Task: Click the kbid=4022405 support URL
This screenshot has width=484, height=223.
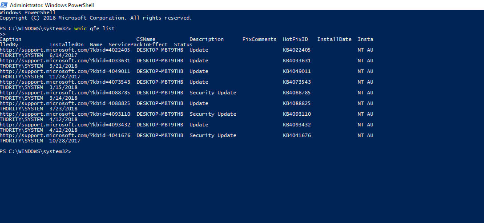Action: pos(65,50)
